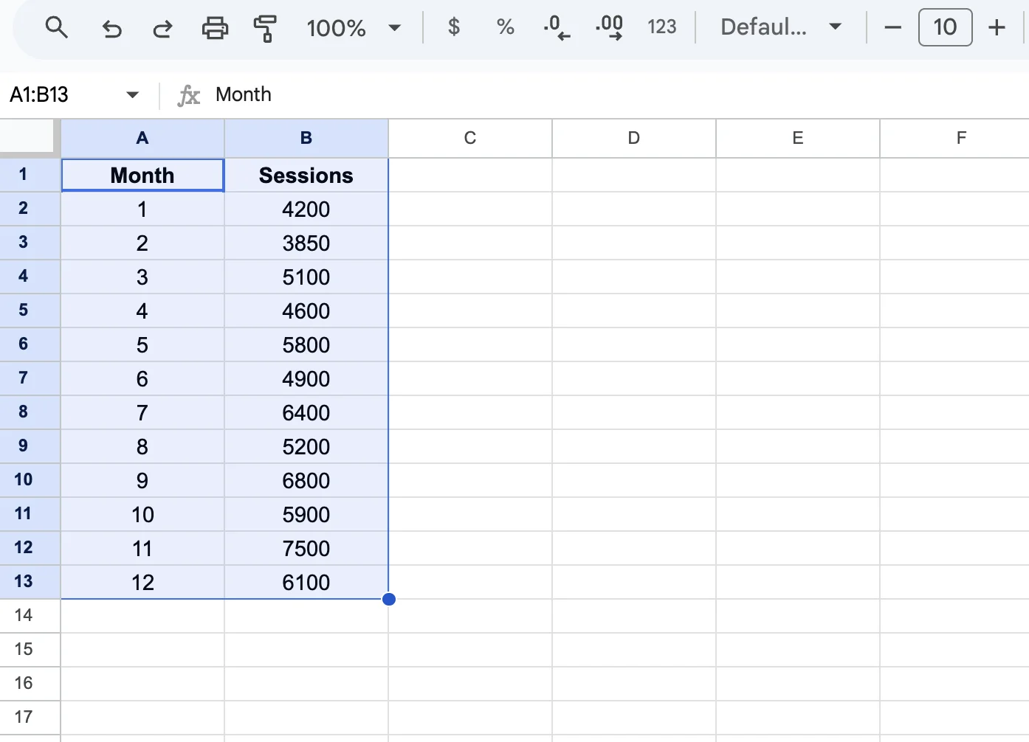Select the Month header cell A1
The height and width of the screenshot is (742, 1029).
coord(142,175)
